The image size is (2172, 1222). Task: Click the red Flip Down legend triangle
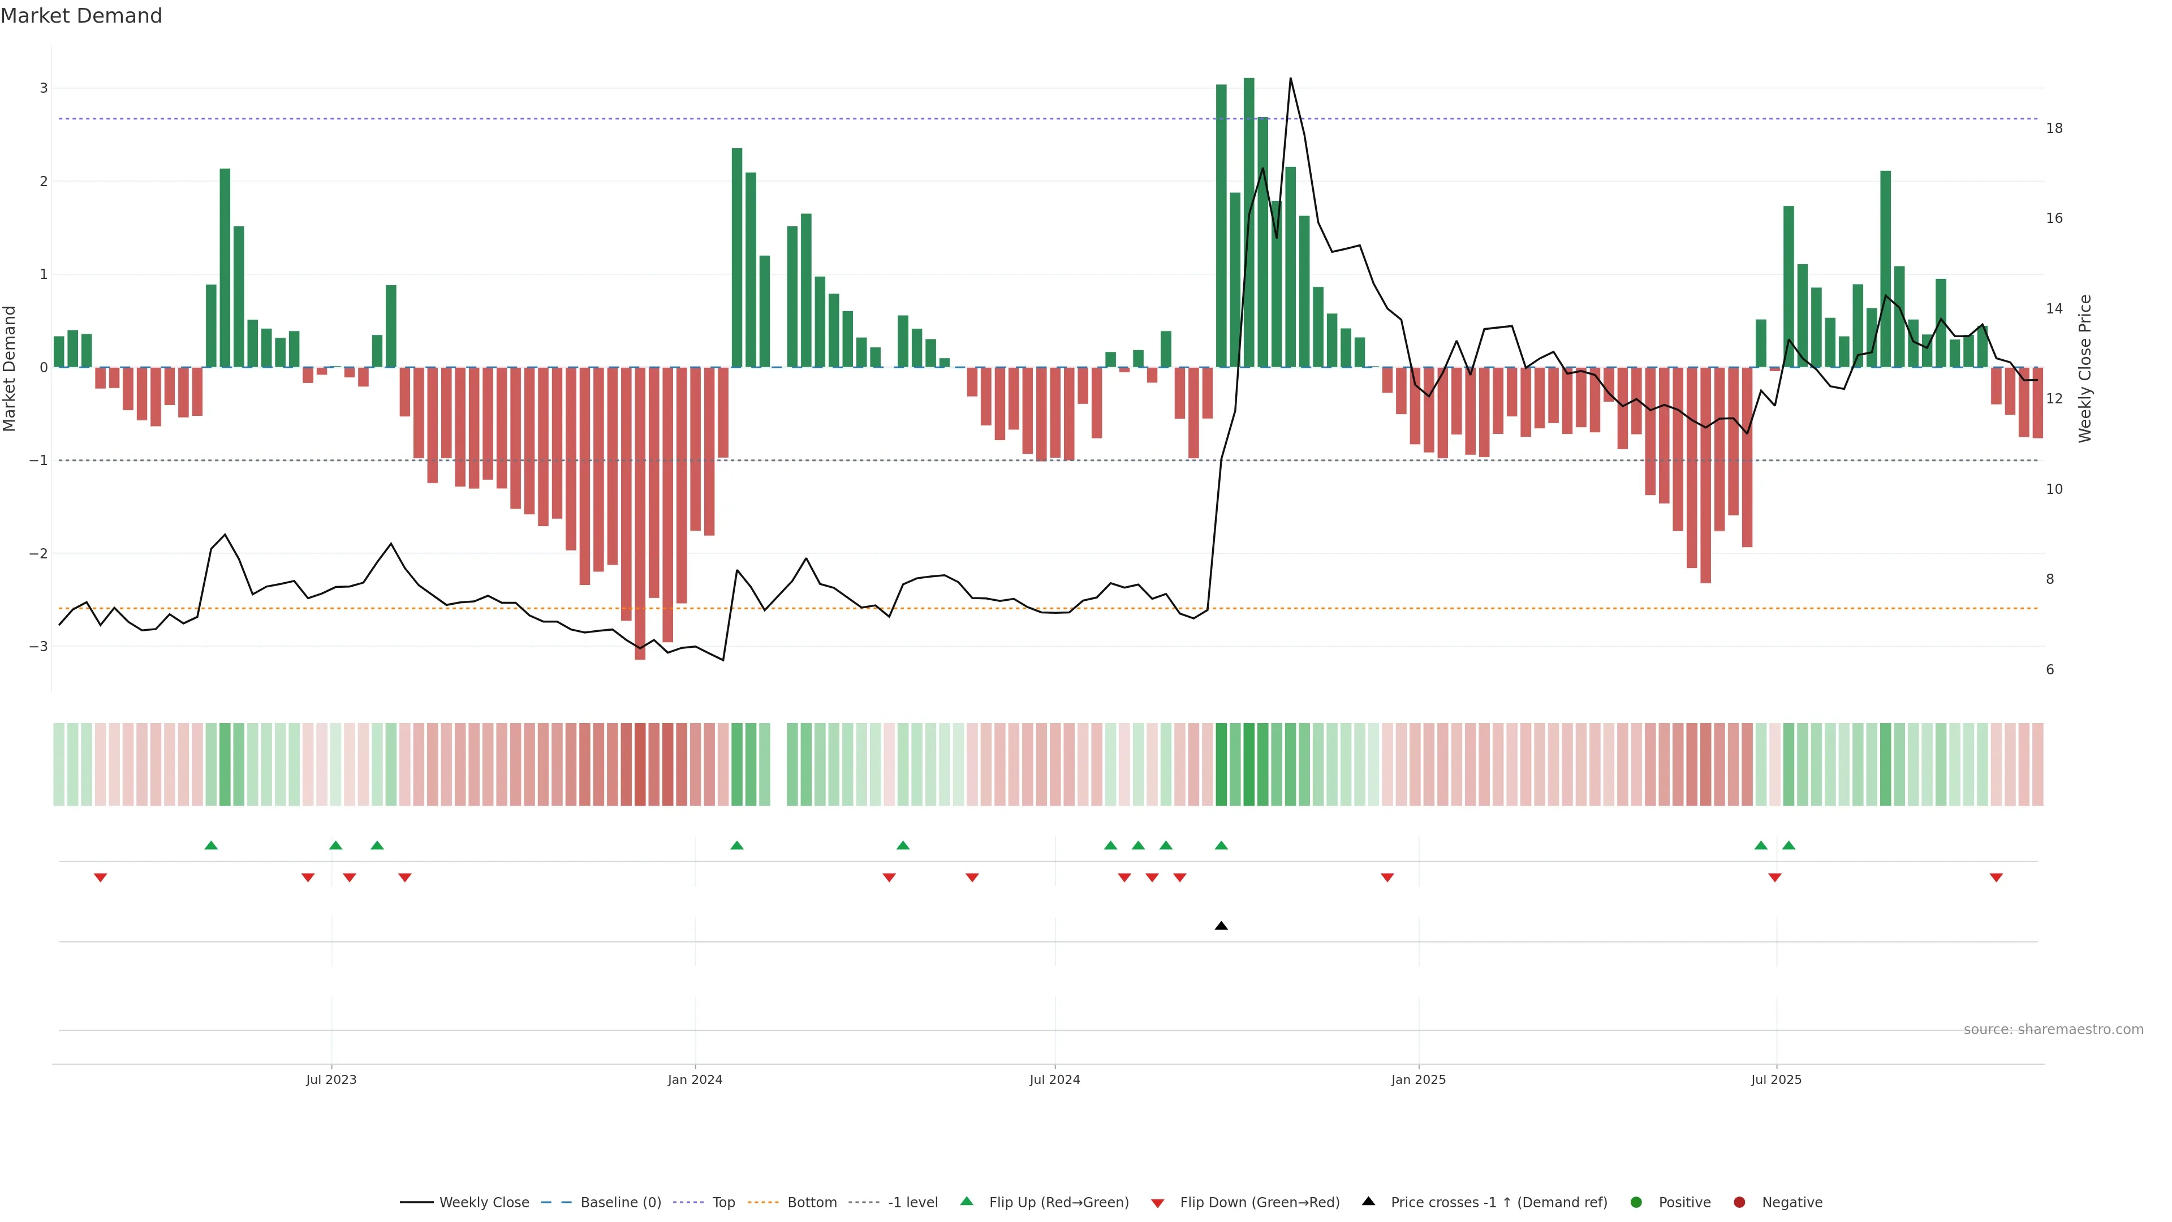coord(1158,1203)
